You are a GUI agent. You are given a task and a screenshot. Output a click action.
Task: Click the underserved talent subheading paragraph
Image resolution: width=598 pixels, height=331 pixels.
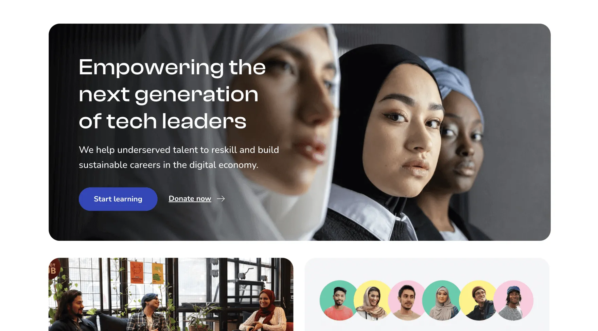[179, 157]
